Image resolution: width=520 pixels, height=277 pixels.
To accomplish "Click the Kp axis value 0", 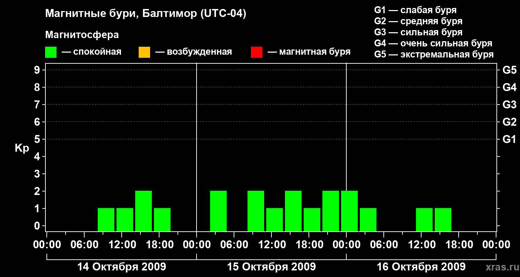I will 38,226.
